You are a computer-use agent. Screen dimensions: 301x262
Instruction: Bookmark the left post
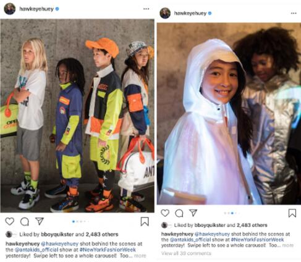coord(145,221)
